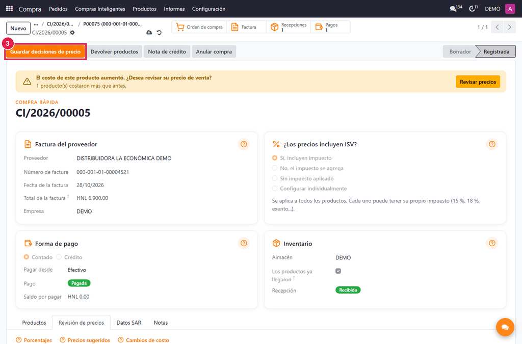522x344 pixels.
Task: Open the floating chat bubble icon
Action: (x=505, y=327)
